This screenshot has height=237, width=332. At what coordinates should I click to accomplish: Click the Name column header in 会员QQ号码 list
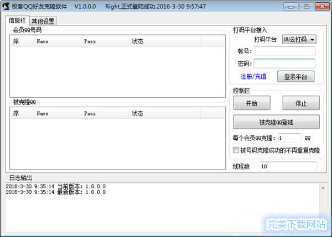pos(58,41)
